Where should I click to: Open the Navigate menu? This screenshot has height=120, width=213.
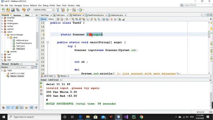[x=18, y=5]
